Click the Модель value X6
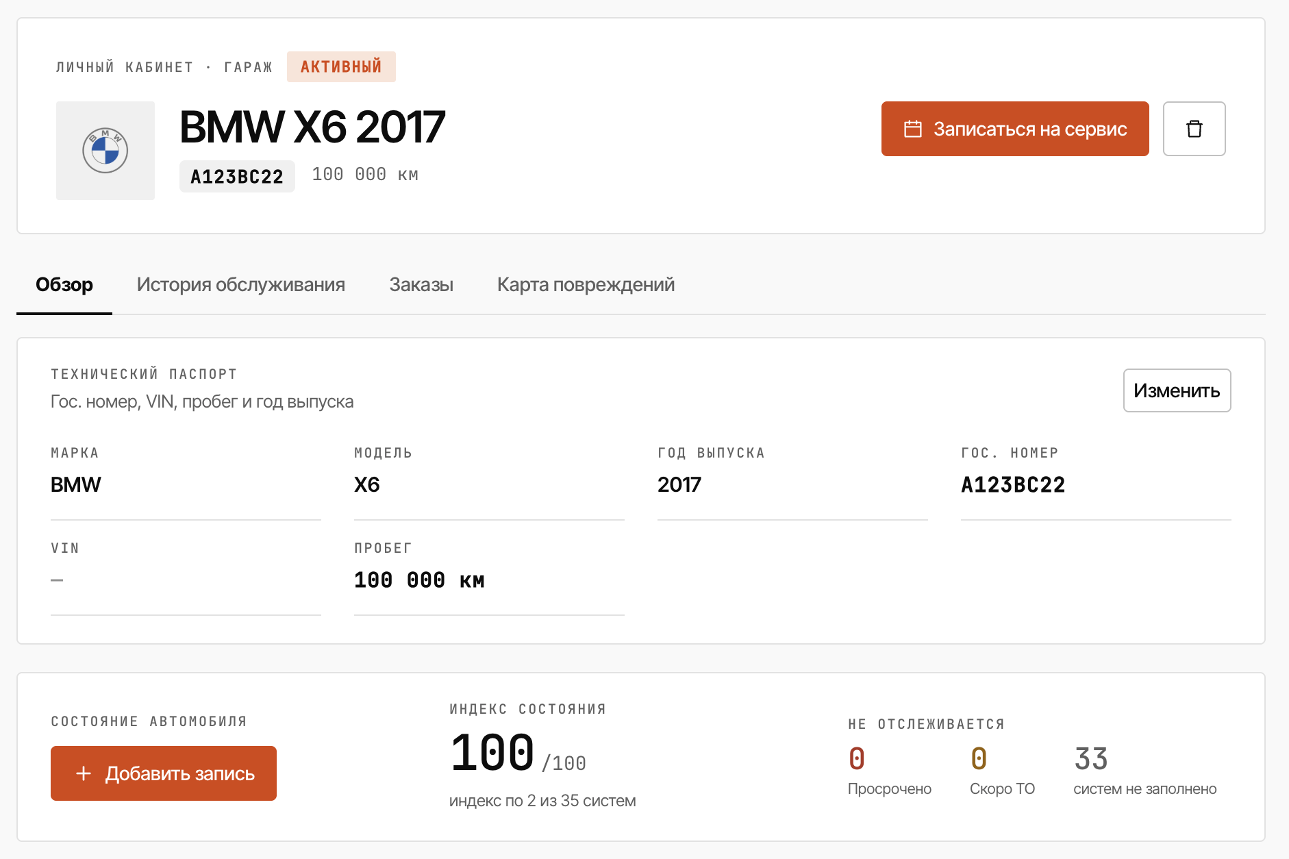The width and height of the screenshot is (1289, 859). (367, 485)
